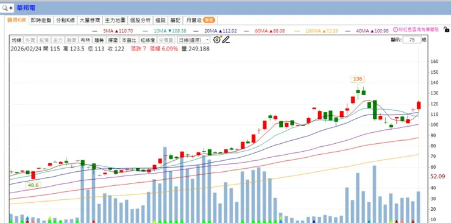Click the 20MA legend line swatch
Image resolution: width=451 pixels, height=223 pixels.
pyautogui.click(x=196, y=31)
